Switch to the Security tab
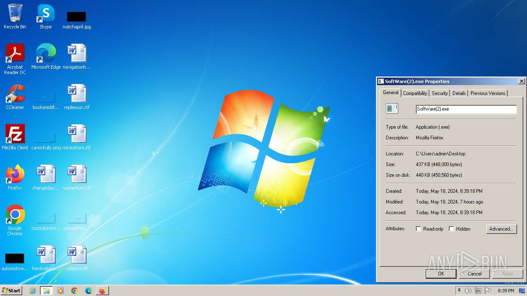 pyautogui.click(x=440, y=93)
